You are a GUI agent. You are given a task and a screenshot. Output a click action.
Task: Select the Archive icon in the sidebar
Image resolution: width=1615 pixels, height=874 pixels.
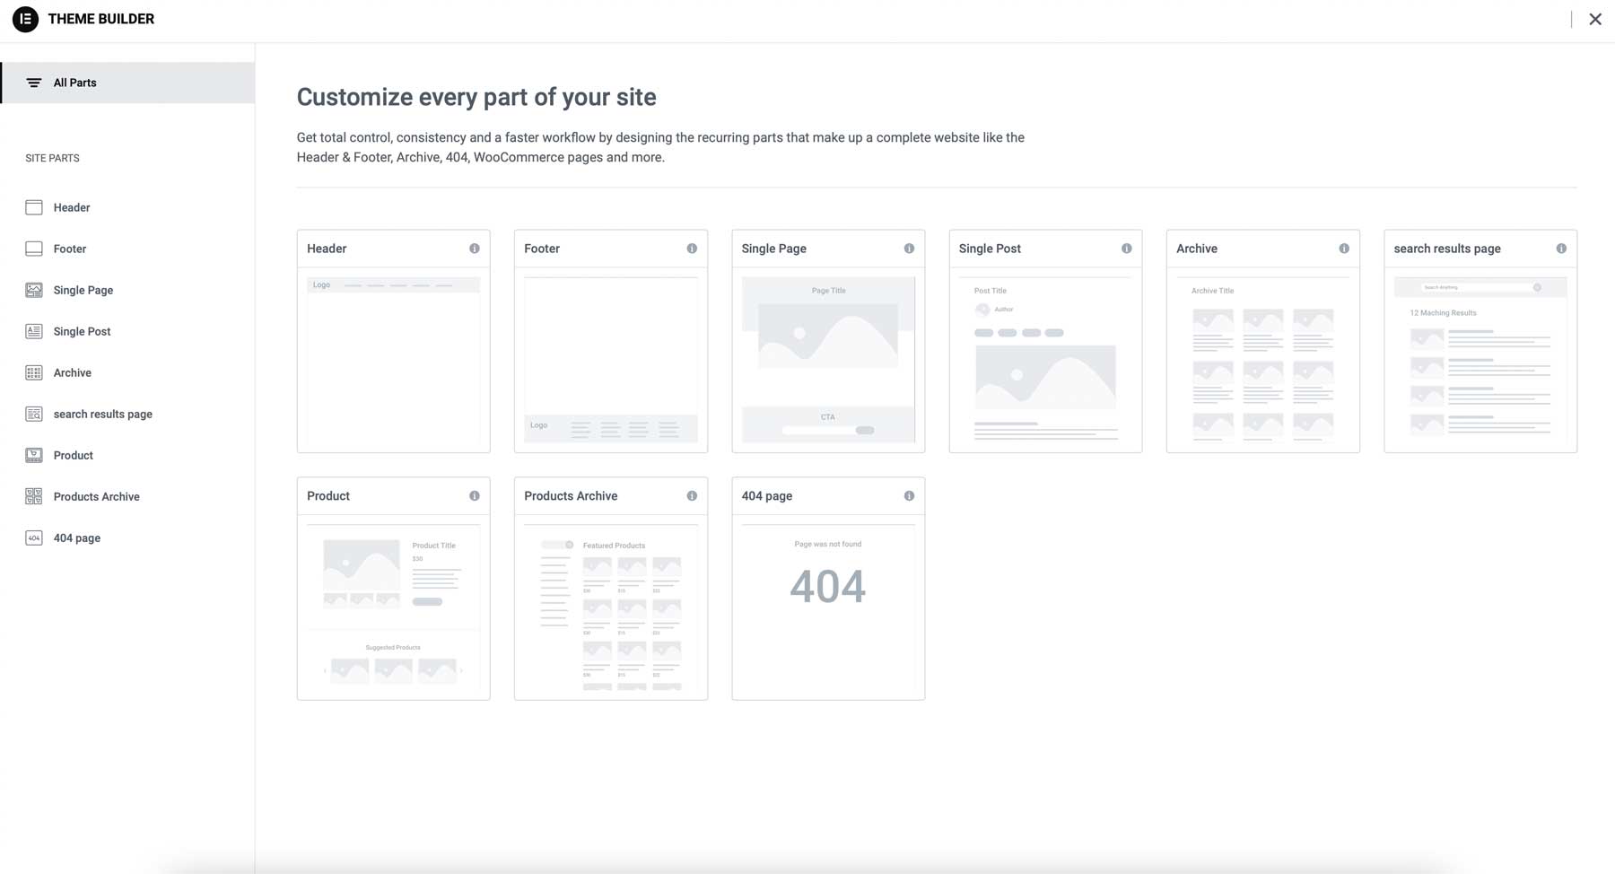pos(33,372)
